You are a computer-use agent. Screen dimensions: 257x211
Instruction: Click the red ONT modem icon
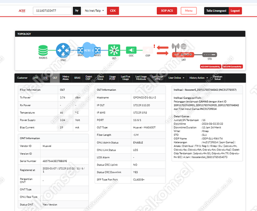[x=183, y=55]
